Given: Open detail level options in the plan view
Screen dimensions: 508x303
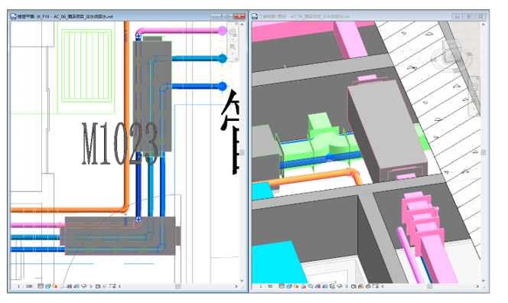Looking at the screenshot, I should click(41, 286).
